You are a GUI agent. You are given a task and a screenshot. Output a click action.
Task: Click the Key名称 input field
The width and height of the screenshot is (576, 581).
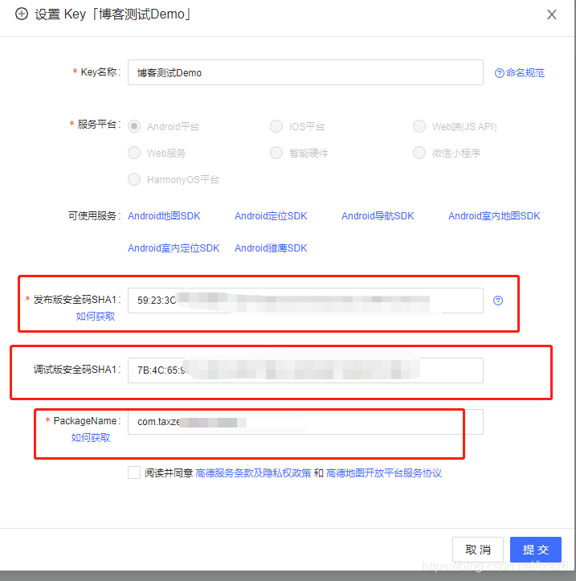(x=305, y=72)
